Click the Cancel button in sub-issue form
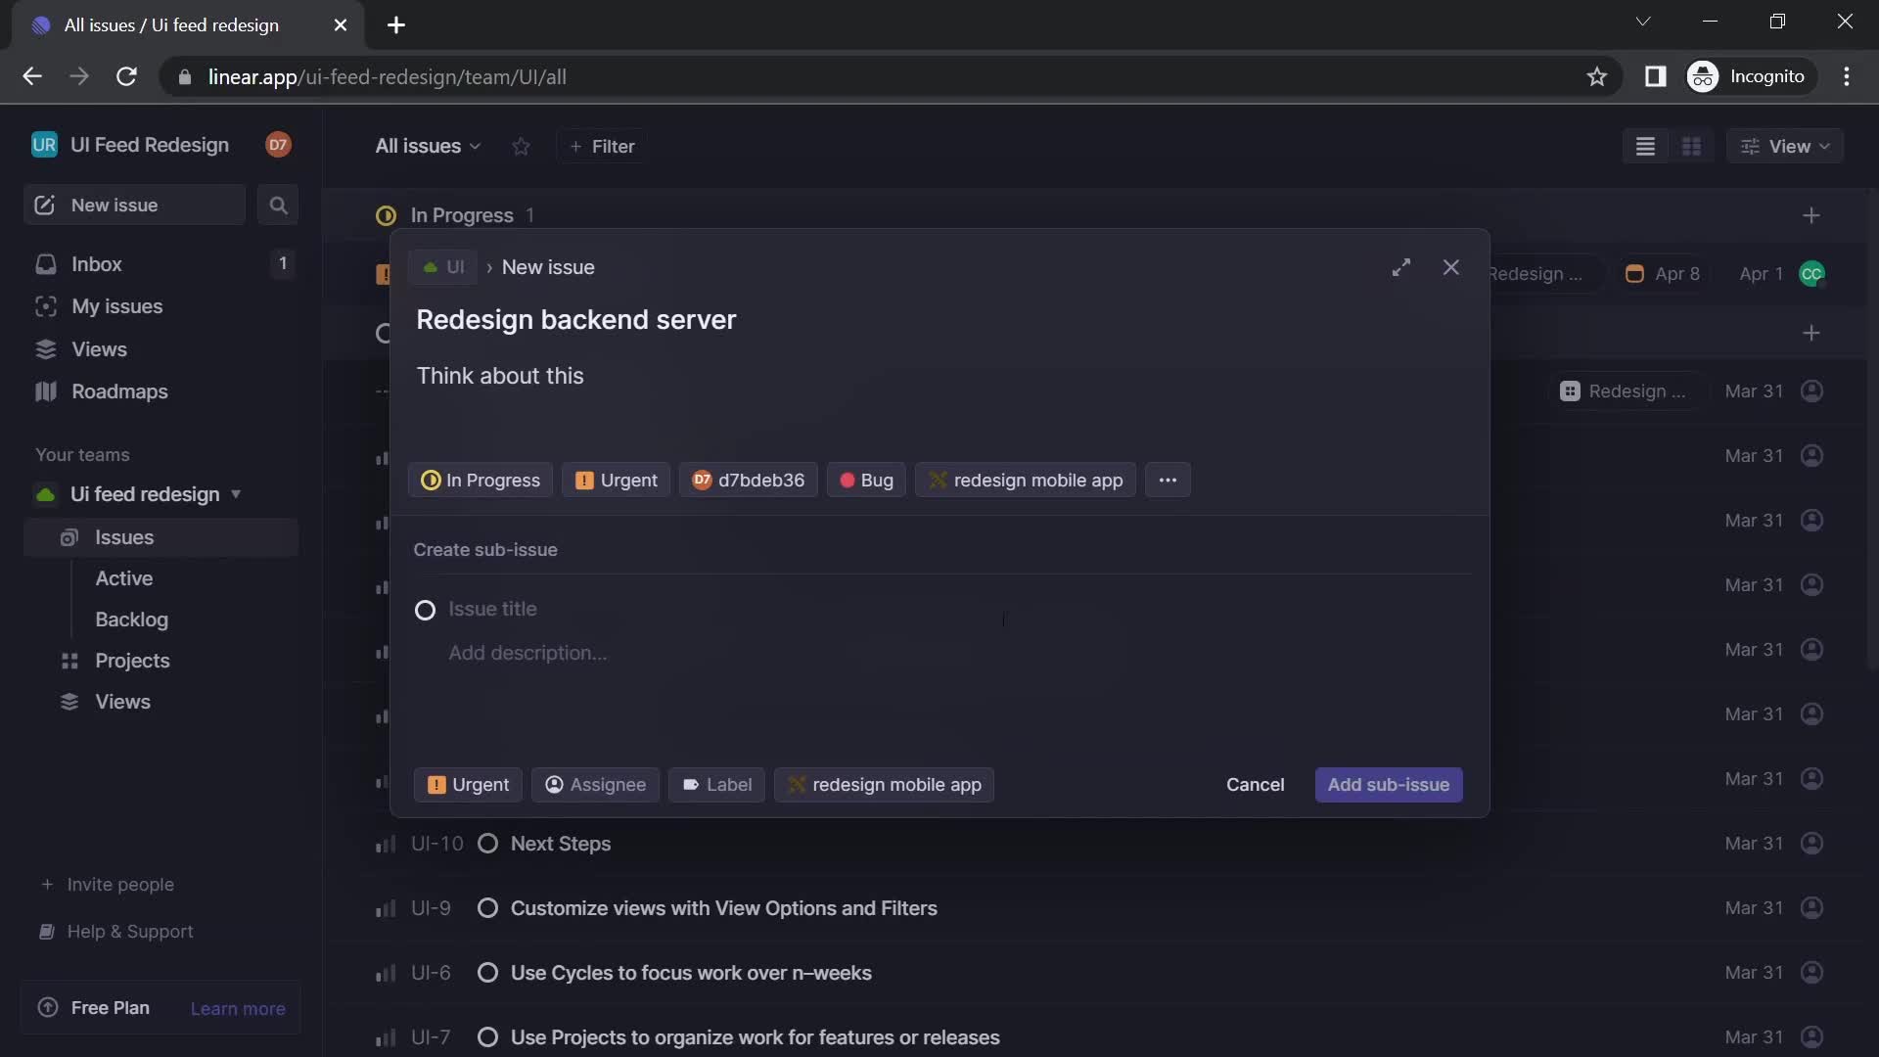The image size is (1879, 1057). (1255, 783)
